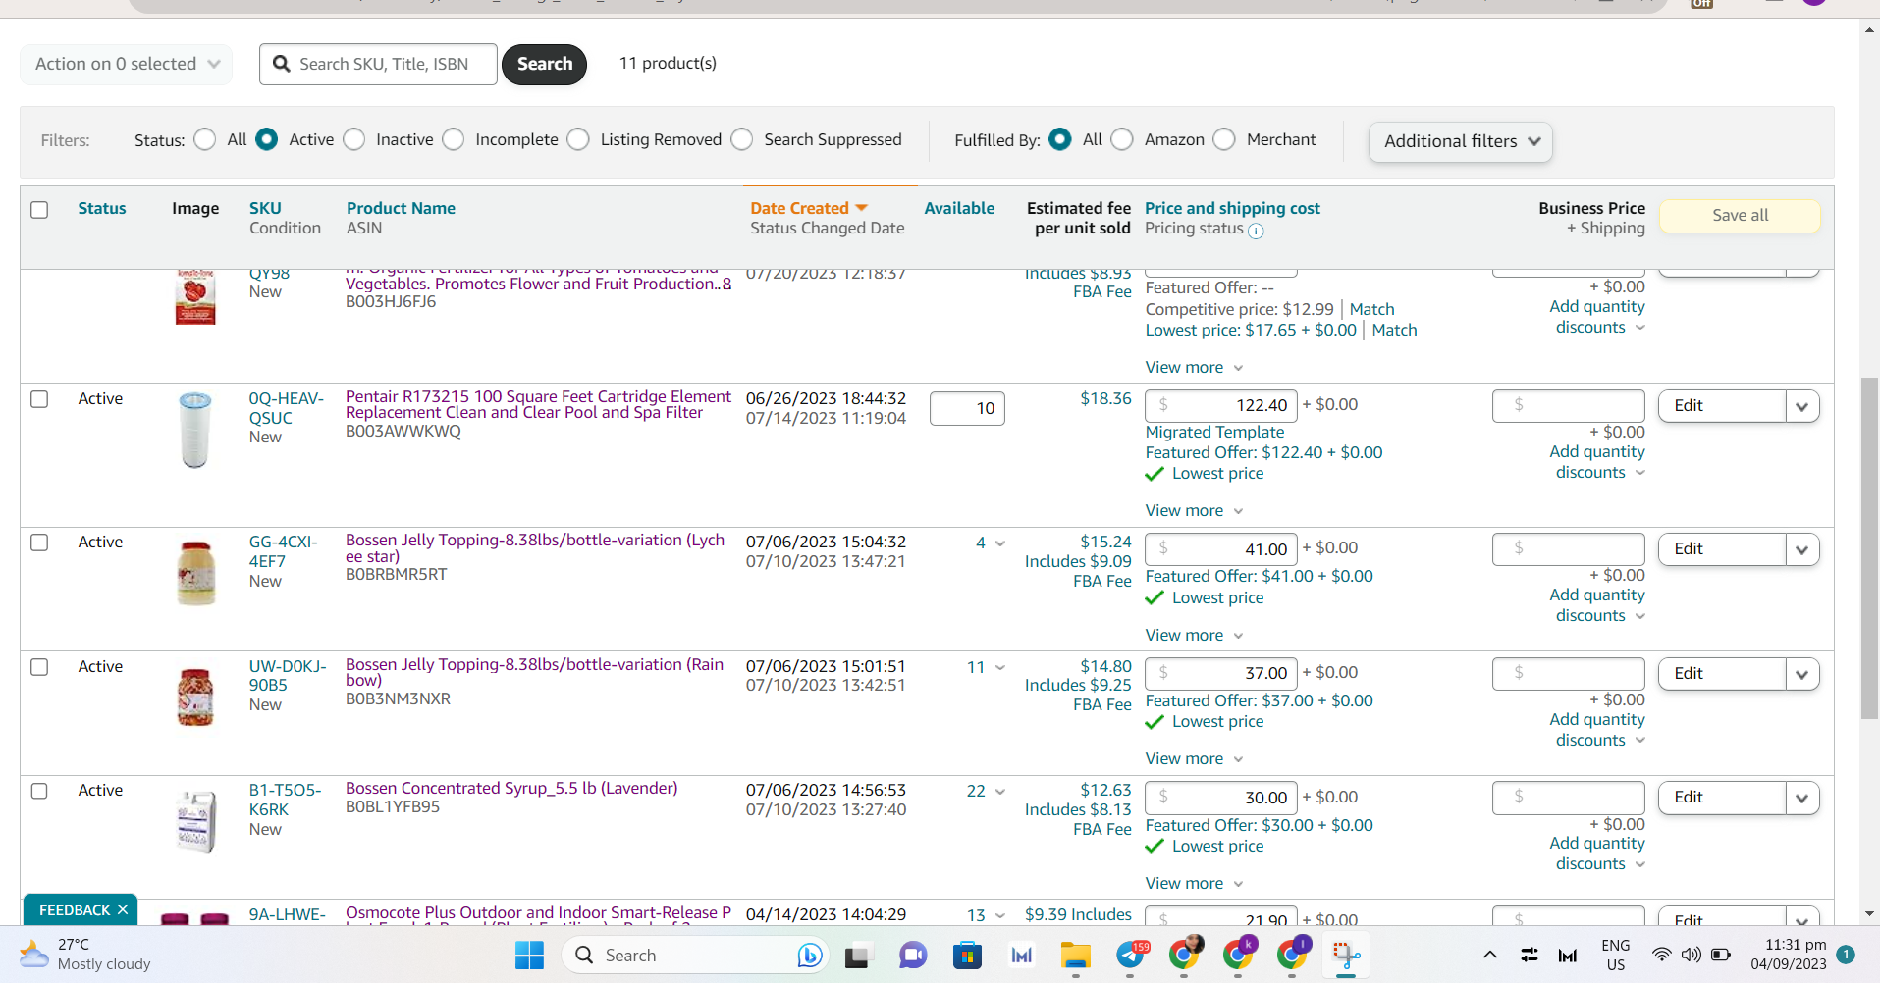Sort by the Product Name column header
This screenshot has height=983, width=1880.
pos(401,208)
